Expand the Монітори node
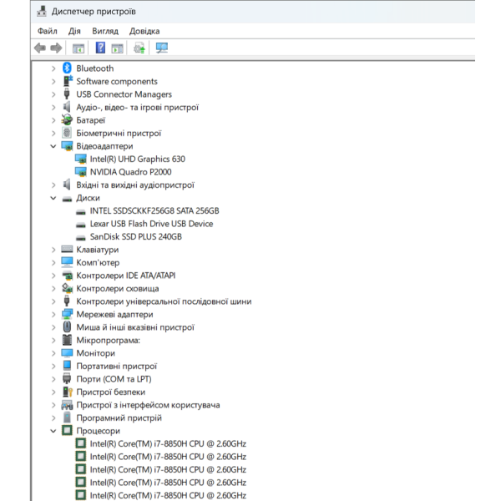 53,353
